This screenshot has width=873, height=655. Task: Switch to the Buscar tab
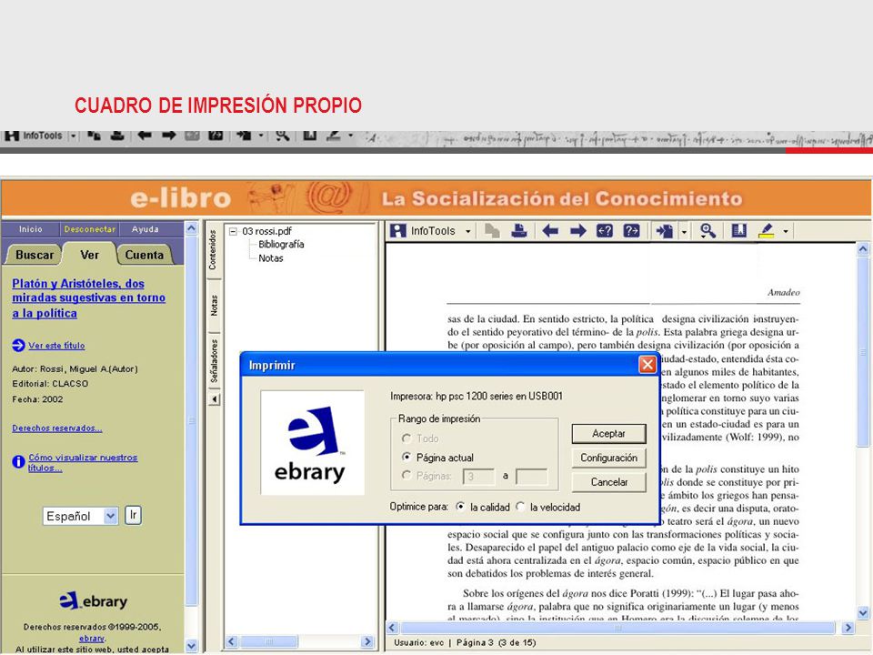tap(34, 255)
